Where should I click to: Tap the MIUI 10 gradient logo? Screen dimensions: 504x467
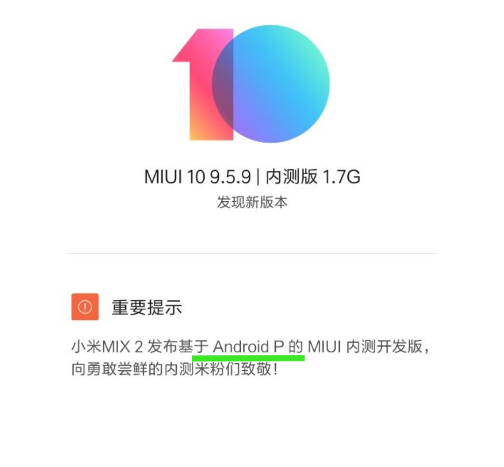click(x=251, y=84)
